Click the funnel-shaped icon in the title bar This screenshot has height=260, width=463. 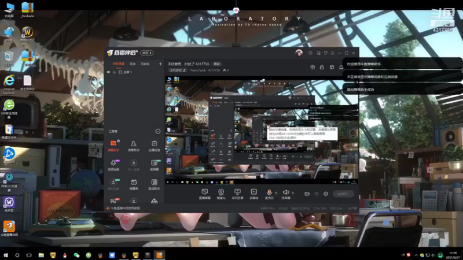325,53
